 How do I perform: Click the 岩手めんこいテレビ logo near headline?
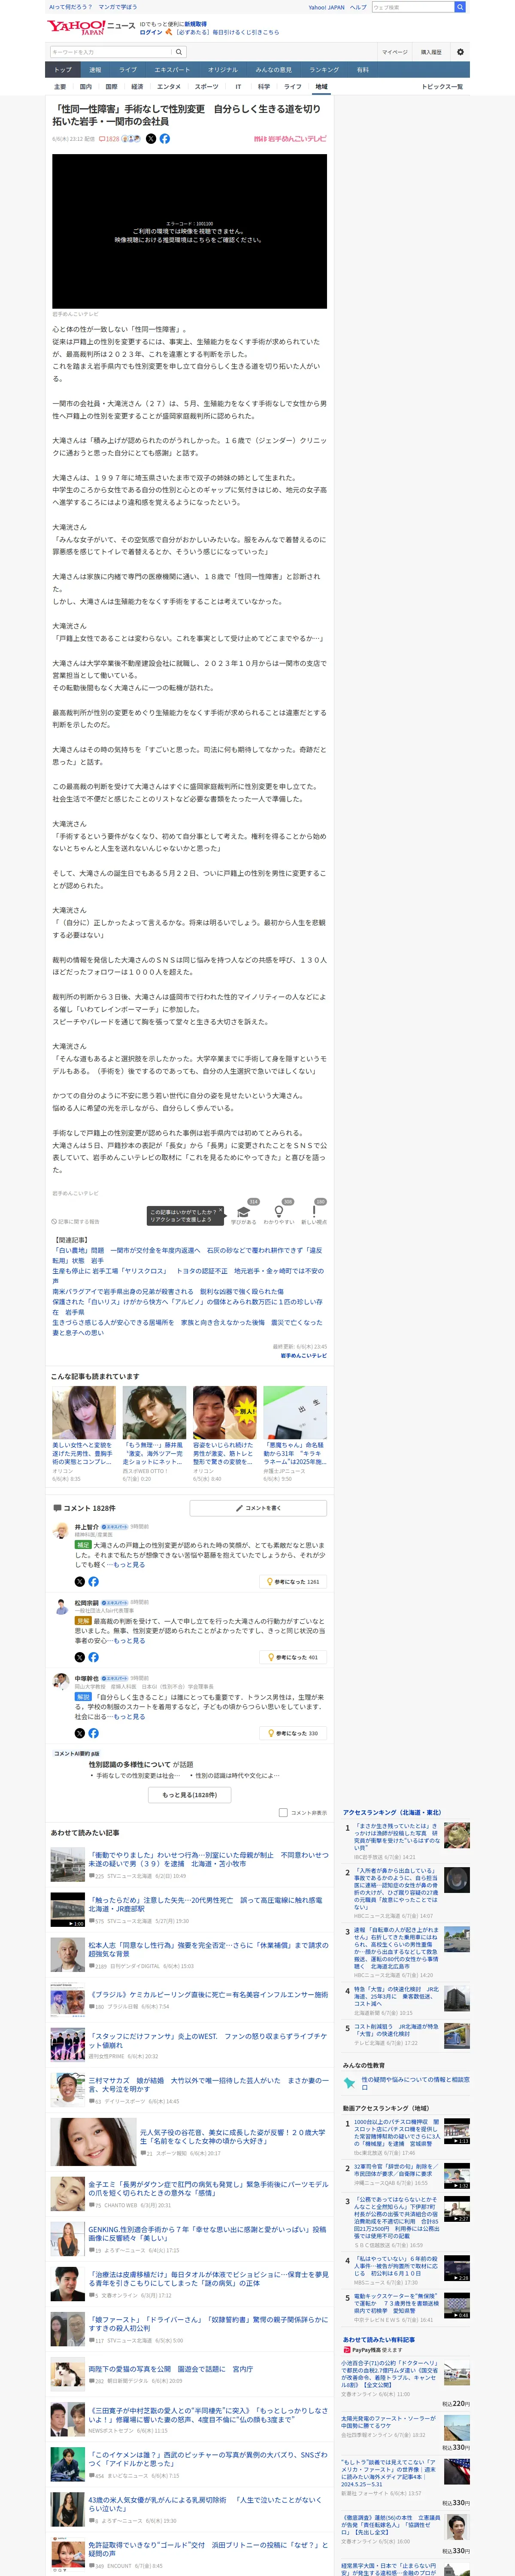(290, 139)
